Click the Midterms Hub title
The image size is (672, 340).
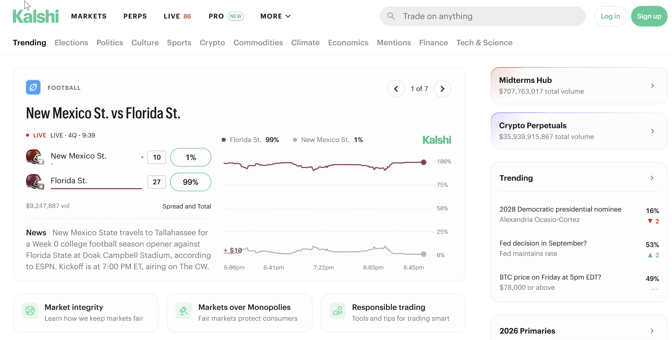pyautogui.click(x=525, y=80)
